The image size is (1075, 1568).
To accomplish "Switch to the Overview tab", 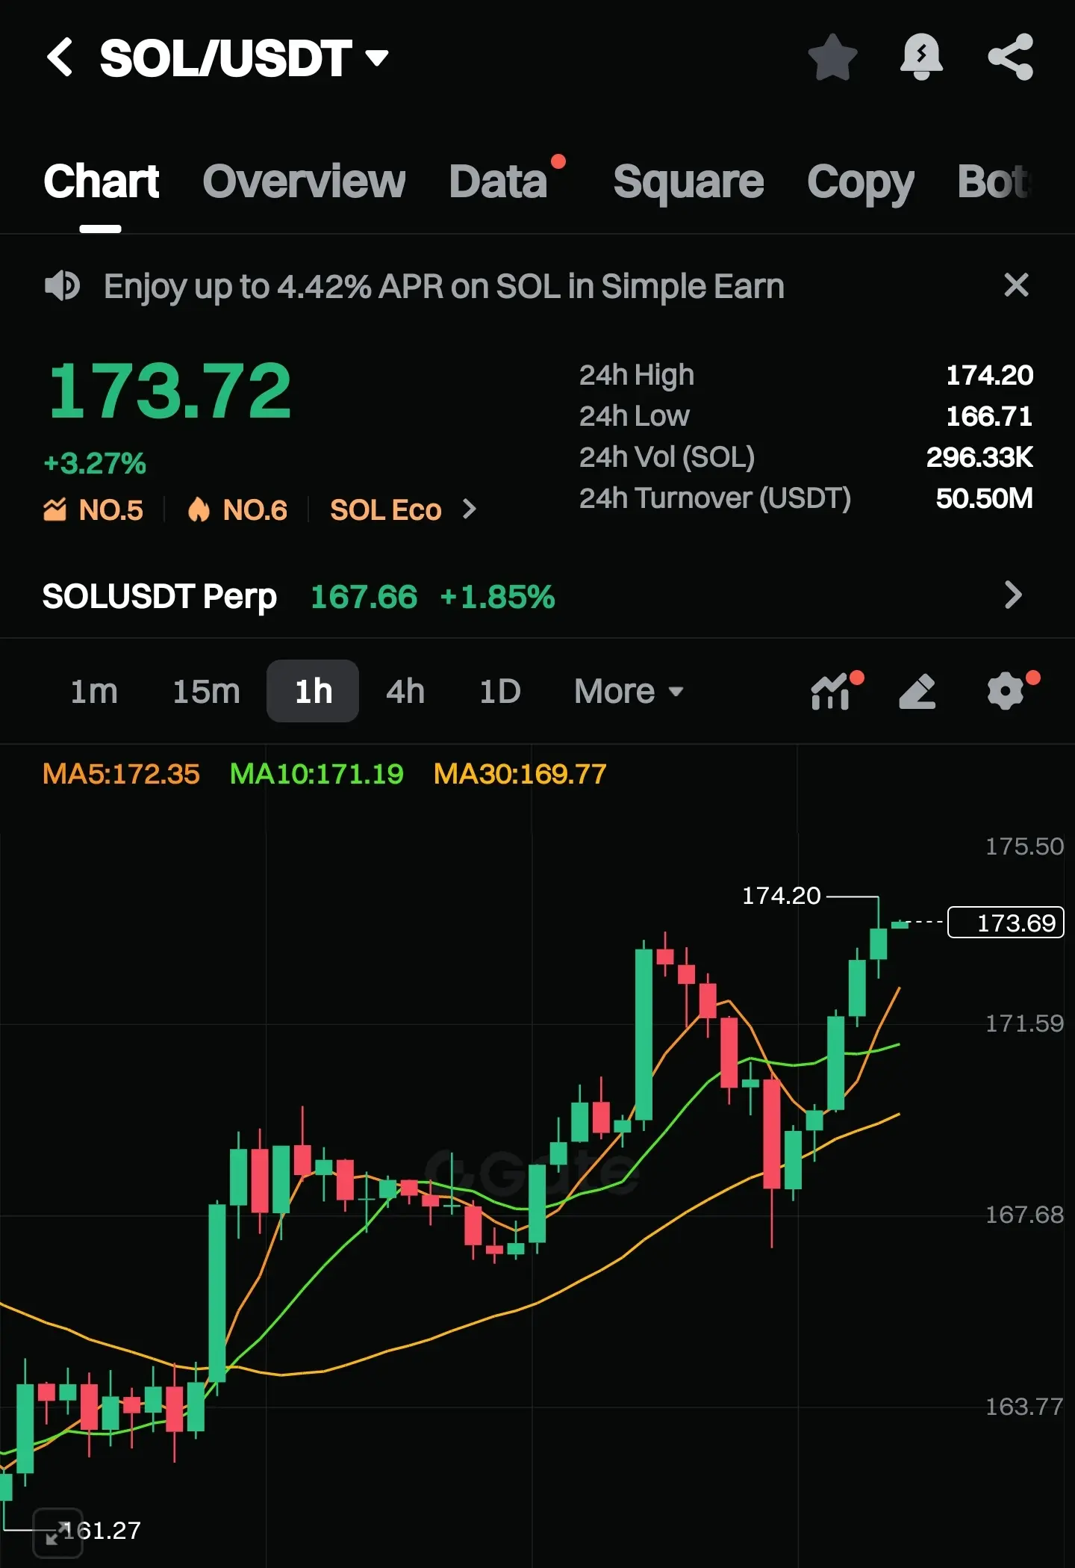I will click(304, 182).
